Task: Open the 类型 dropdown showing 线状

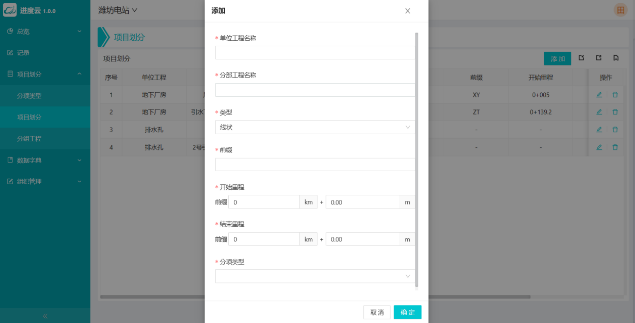Action: pos(315,127)
